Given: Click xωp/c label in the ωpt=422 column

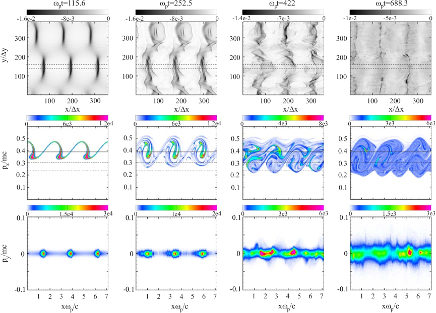Looking at the screenshot, I should click(286, 307).
